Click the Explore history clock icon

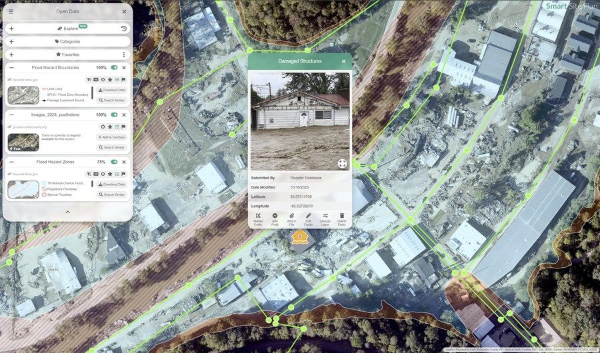click(x=124, y=29)
